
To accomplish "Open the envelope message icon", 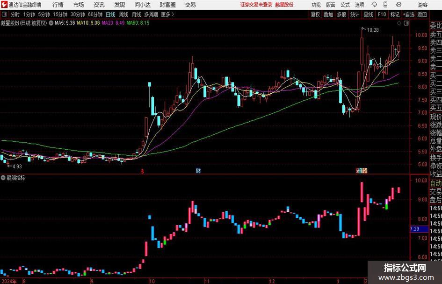I will [x=399, y=5].
